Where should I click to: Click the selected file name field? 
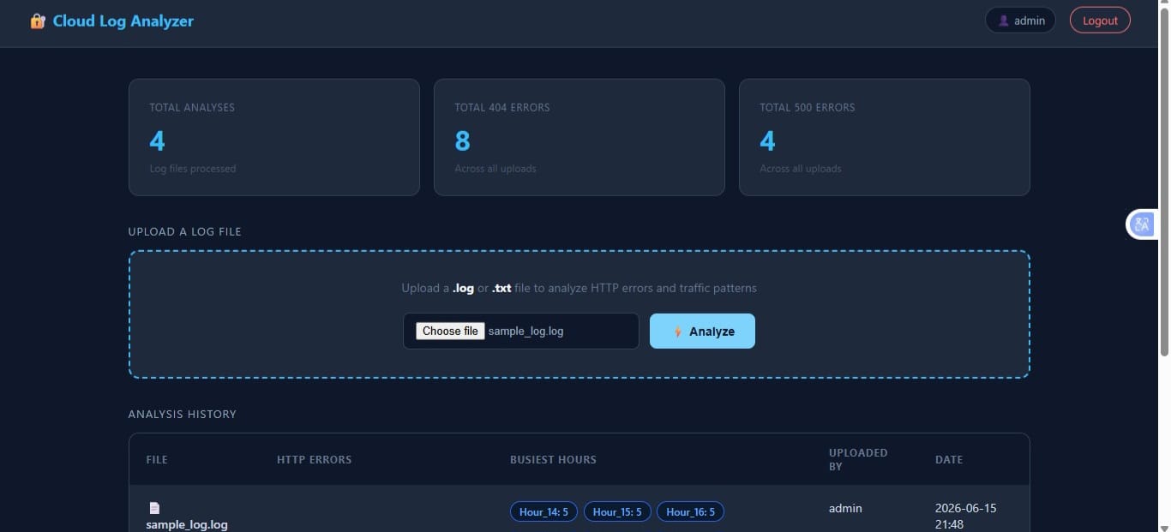(x=521, y=331)
